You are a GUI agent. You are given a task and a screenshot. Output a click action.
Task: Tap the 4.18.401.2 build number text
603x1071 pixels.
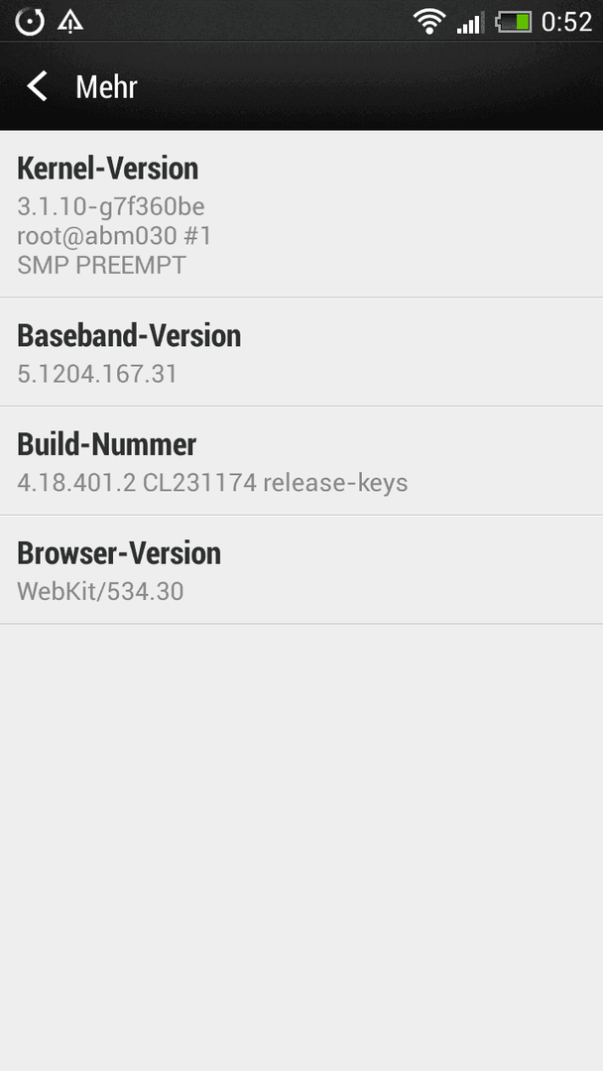(76, 482)
